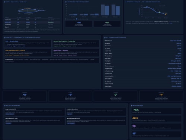The image size is (186, 140).
Task: Click the Spar material specification row
Action: (x=143, y=79)
